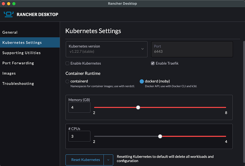Click the CPUs slider handle

(x=160, y=136)
